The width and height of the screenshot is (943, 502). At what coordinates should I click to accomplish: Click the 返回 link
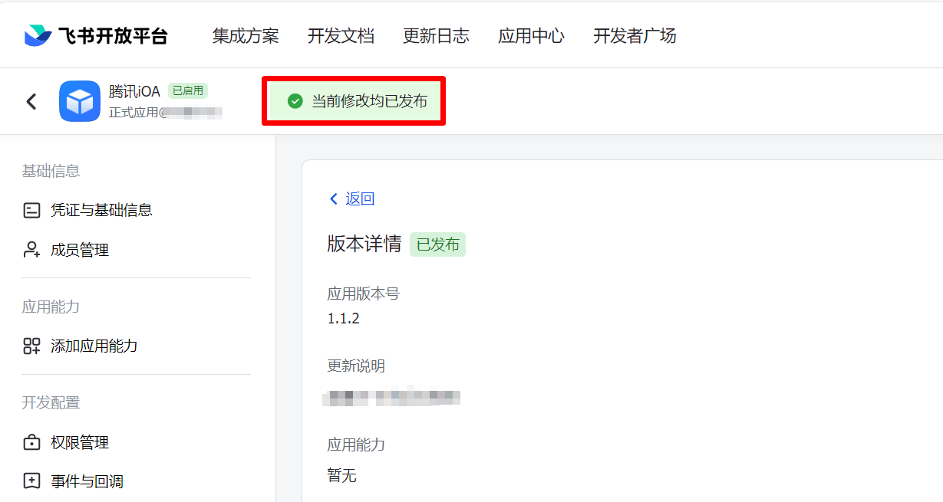coord(352,199)
